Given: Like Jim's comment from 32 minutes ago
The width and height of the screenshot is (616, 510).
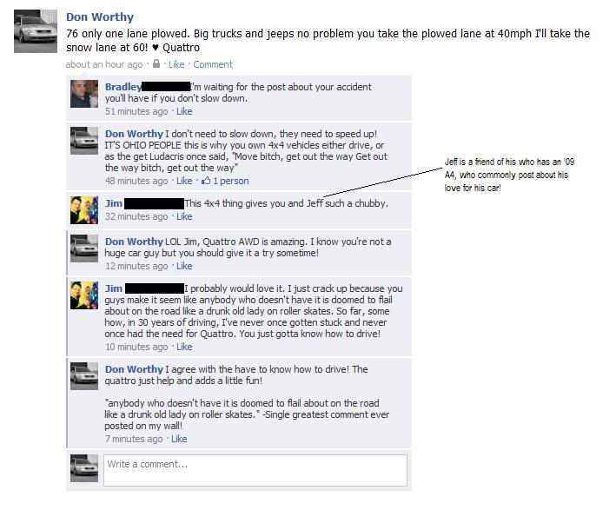Looking at the screenshot, I should [184, 216].
